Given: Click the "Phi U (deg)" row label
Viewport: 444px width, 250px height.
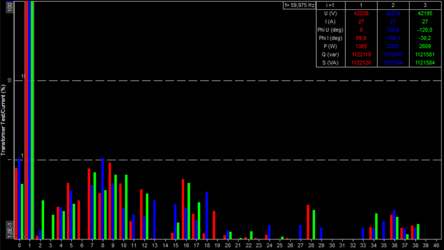Looking at the screenshot, I should [x=330, y=30].
